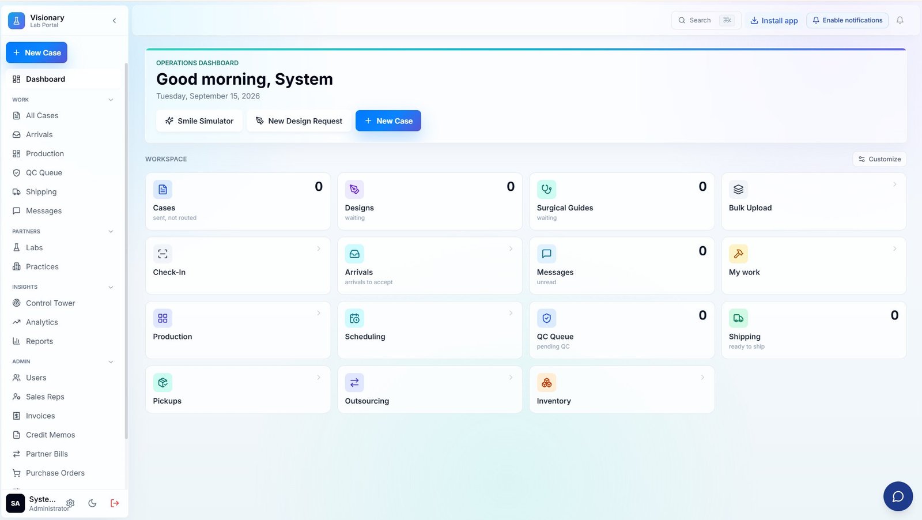Click the red logout icon

[115, 503]
